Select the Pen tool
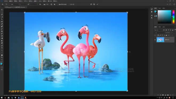Viewport: 176px width, 99px height. click(2, 46)
